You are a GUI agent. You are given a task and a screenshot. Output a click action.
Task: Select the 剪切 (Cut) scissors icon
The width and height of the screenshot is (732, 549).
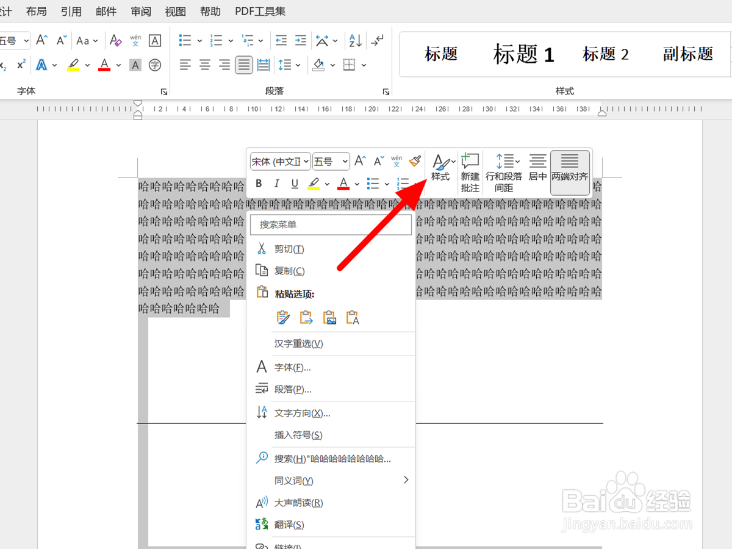(x=262, y=249)
